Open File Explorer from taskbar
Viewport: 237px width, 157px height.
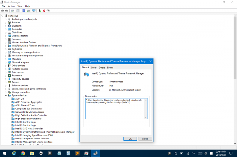(32, 153)
